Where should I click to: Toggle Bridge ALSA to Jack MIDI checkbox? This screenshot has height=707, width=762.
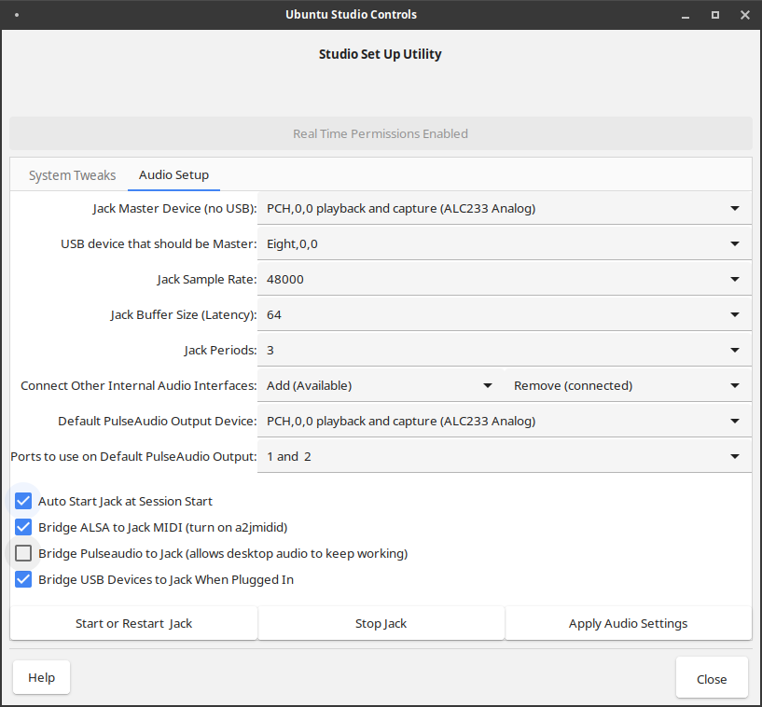23,527
